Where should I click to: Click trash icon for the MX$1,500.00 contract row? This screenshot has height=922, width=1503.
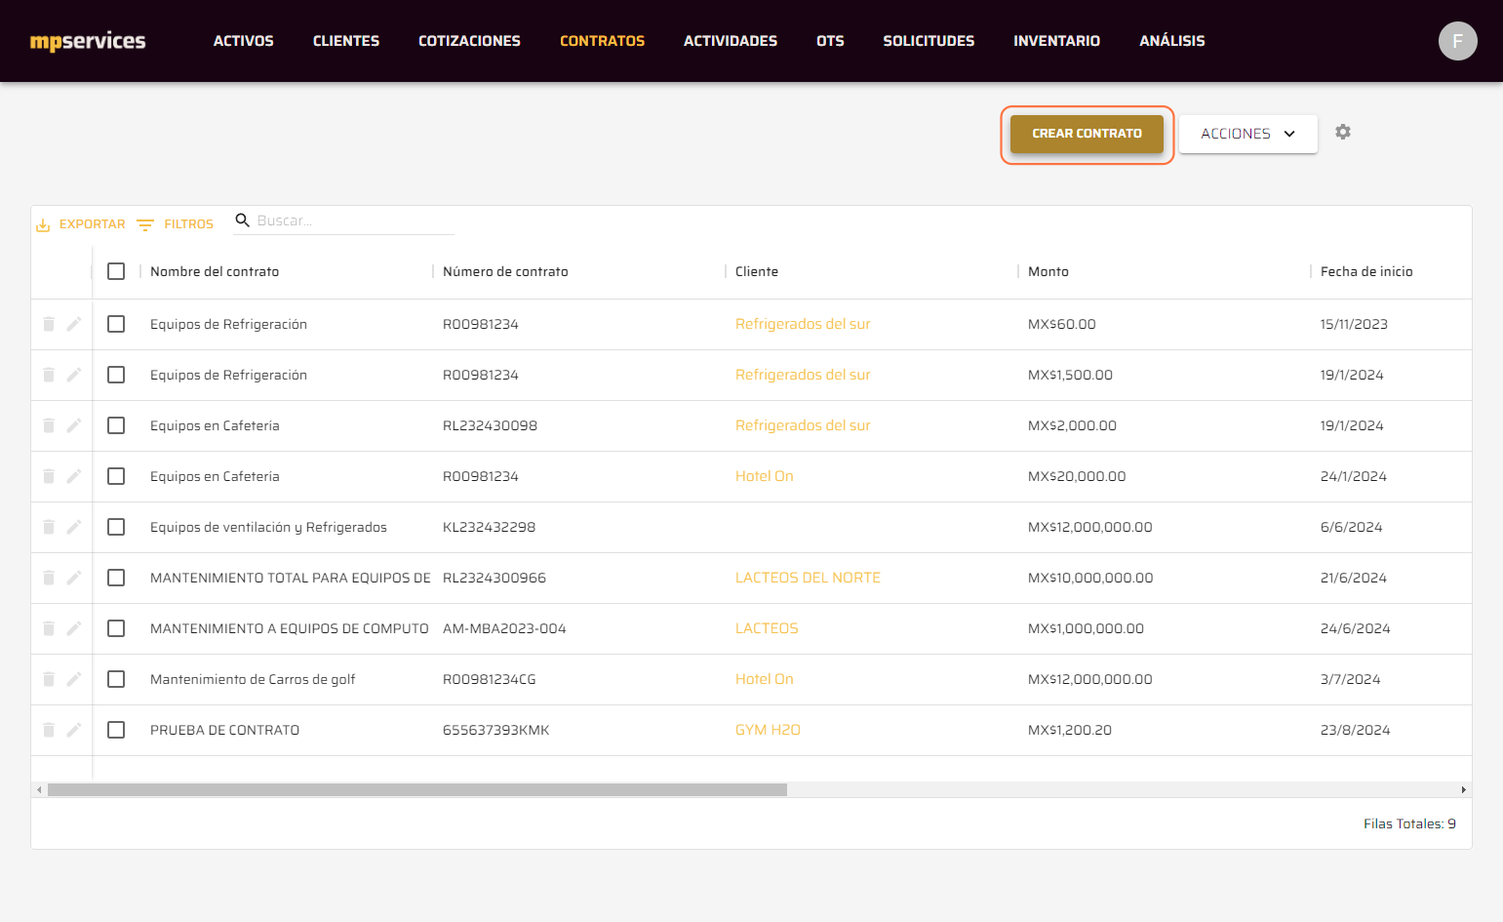[x=49, y=375]
